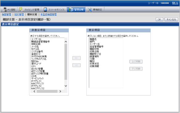Click the ライセンス管理 tab icon
The image size is (180, 113).
click(21, 10)
